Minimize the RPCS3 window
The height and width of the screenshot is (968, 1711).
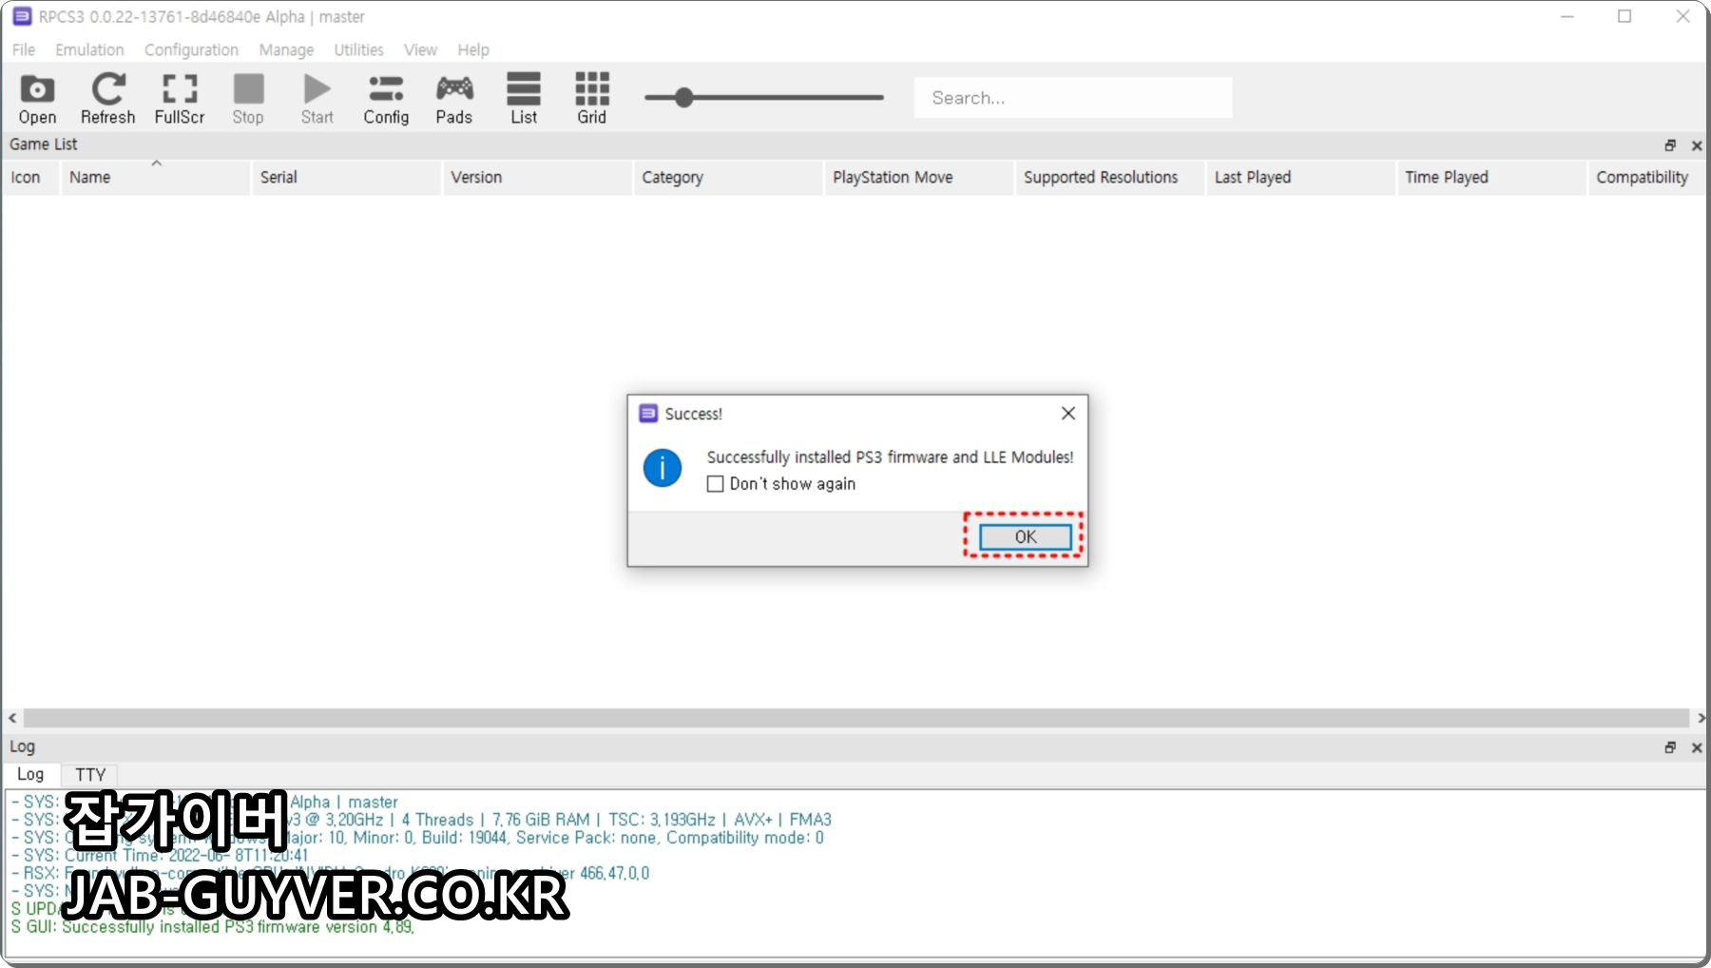point(1567,16)
